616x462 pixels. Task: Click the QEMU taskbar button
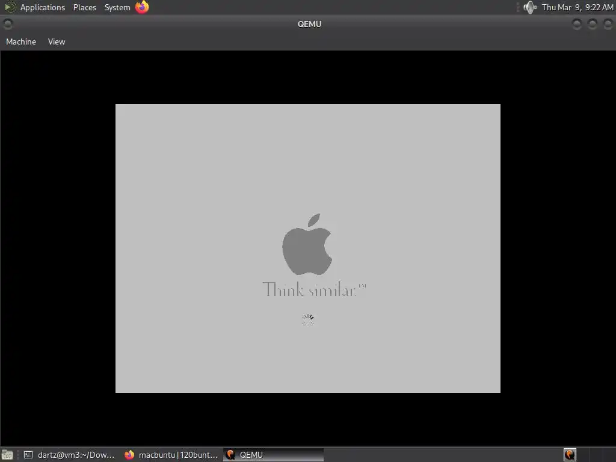click(x=274, y=455)
